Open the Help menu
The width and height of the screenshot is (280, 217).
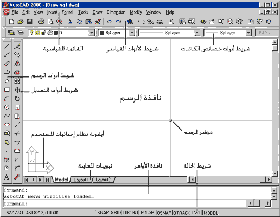click(x=170, y=12)
